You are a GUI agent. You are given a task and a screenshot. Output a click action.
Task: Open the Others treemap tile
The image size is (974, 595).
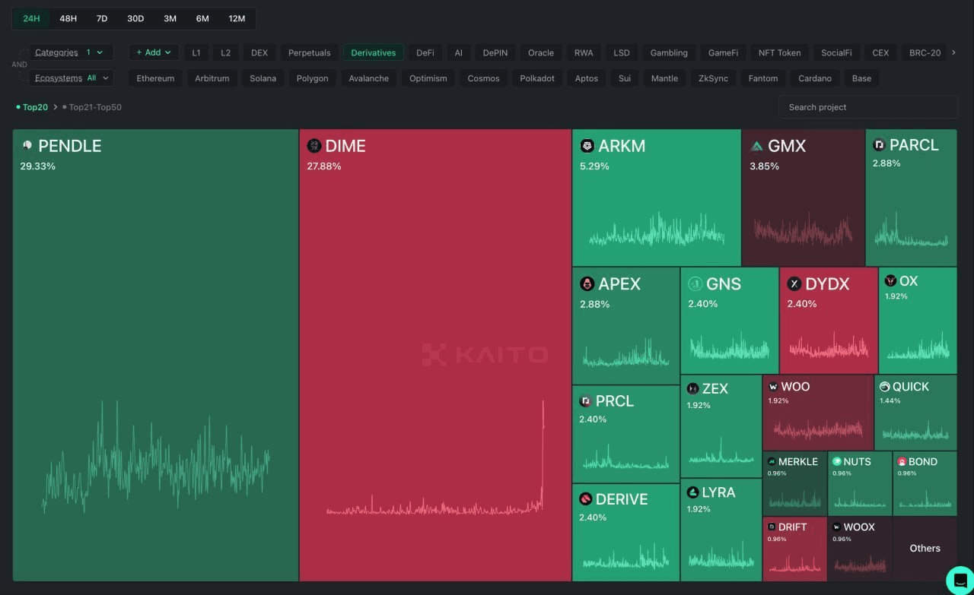pos(925,549)
